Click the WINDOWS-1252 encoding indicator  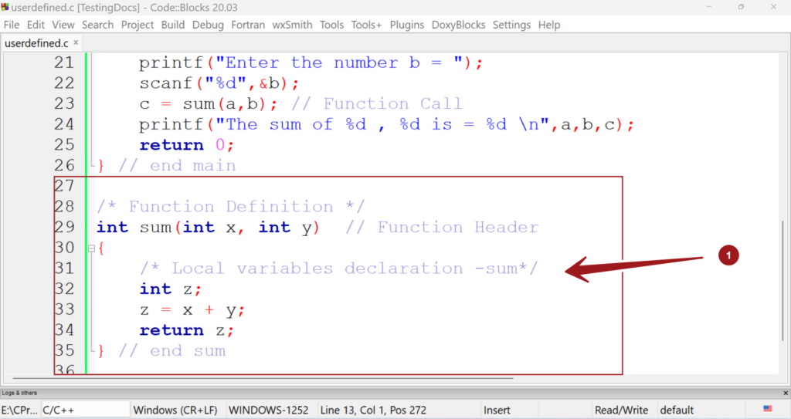270,410
